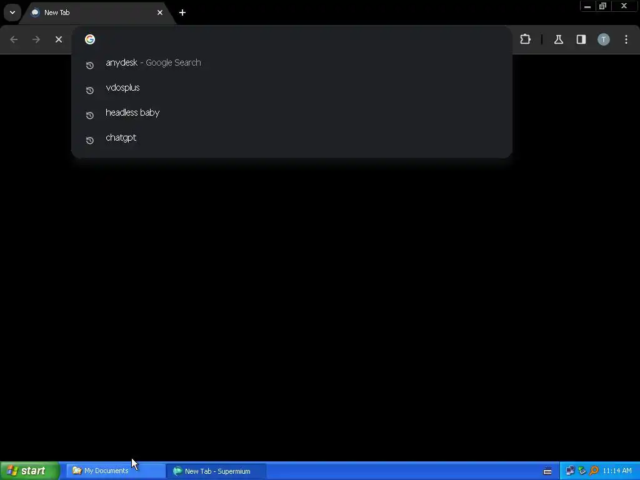Click history icon beside chatgpt

pos(90,141)
